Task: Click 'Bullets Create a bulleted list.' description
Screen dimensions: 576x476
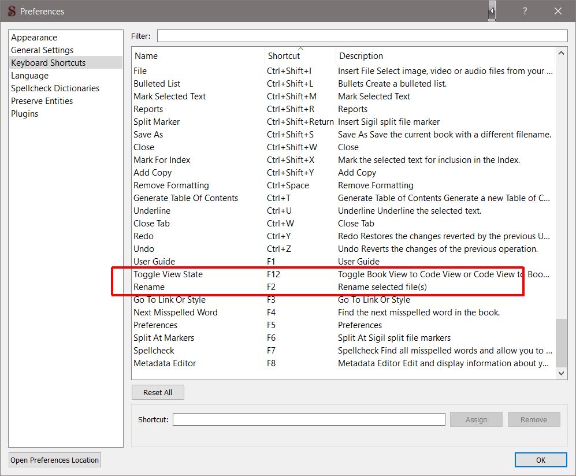Action: point(392,84)
